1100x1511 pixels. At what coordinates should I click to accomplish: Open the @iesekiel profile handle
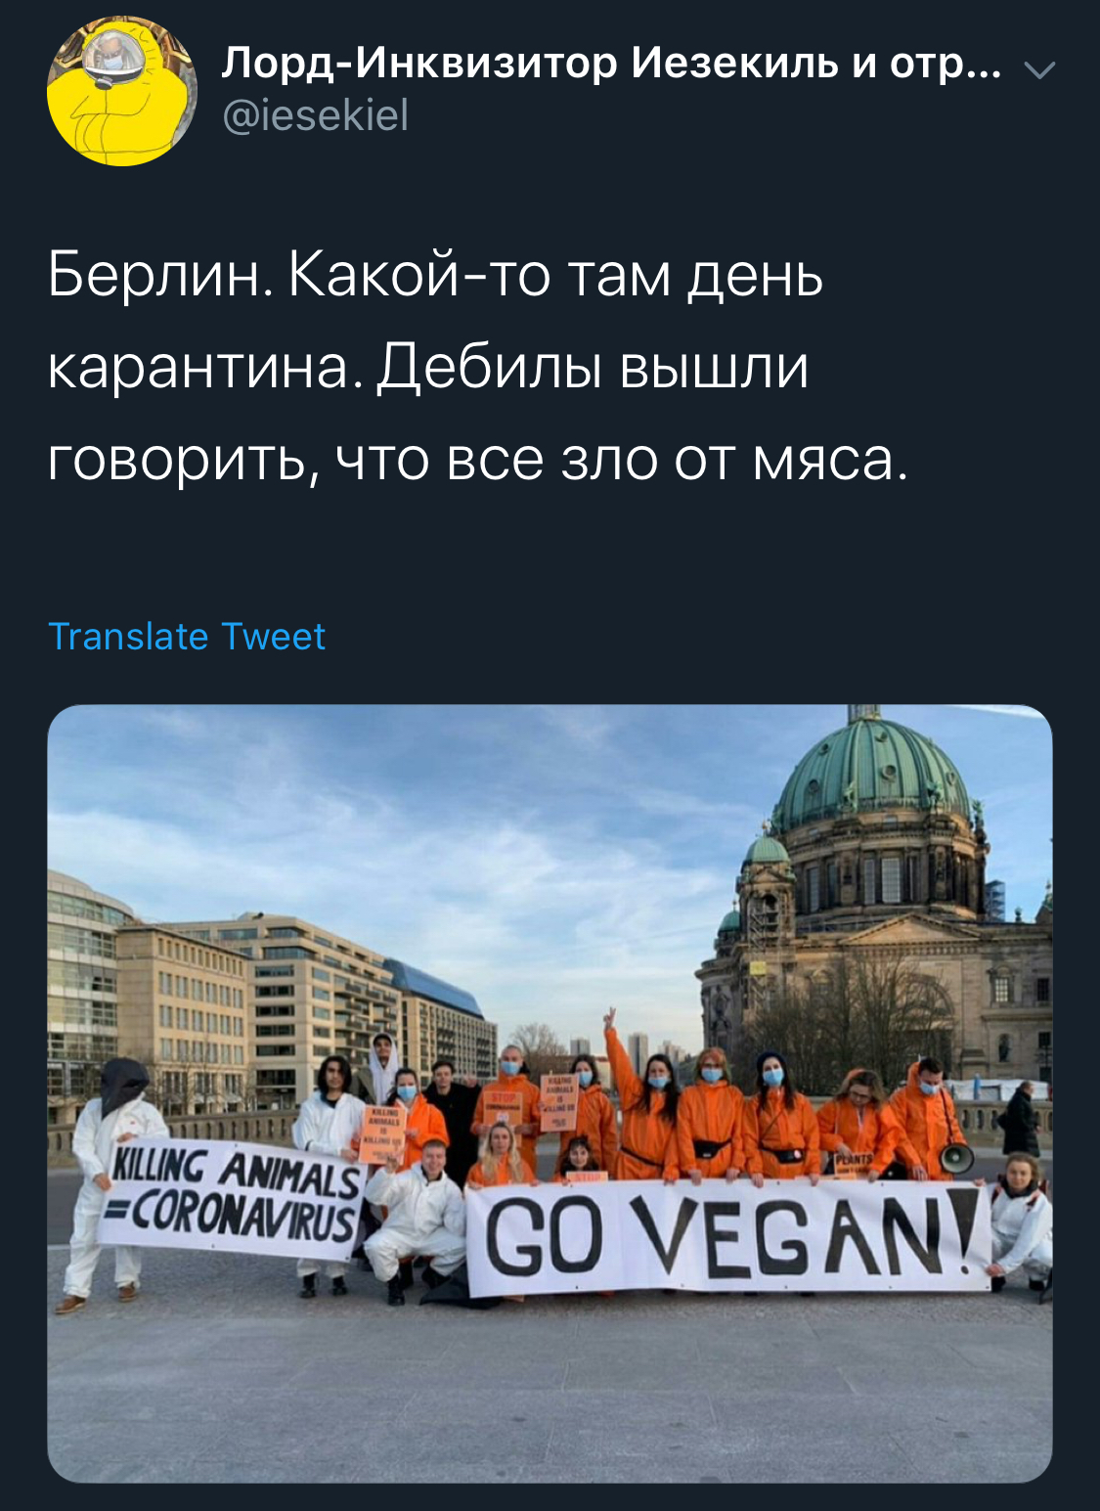tap(316, 116)
